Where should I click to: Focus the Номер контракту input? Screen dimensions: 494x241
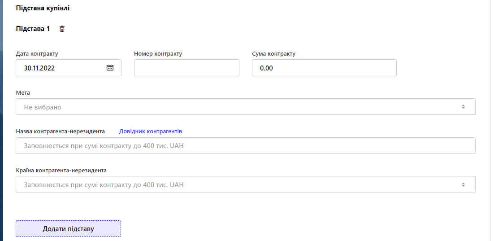[x=186, y=68]
